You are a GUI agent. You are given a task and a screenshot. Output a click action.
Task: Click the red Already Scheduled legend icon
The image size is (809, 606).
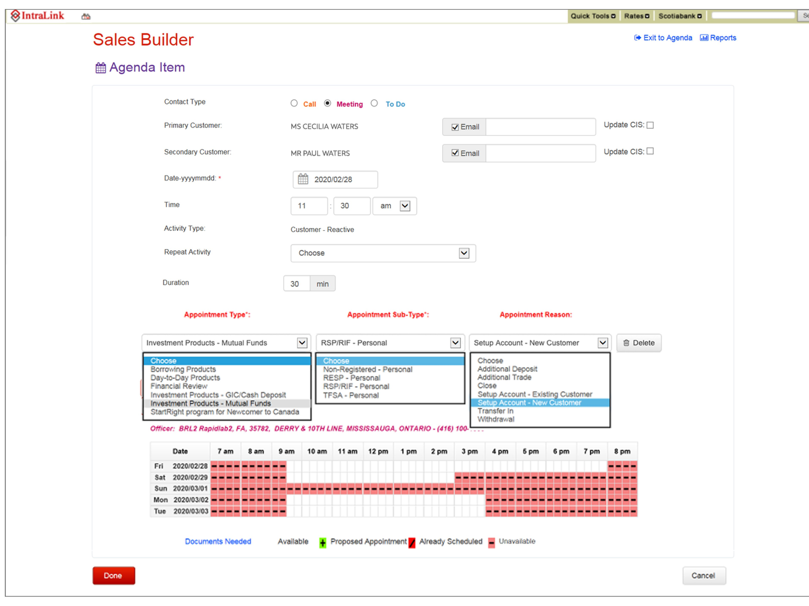pyautogui.click(x=412, y=542)
